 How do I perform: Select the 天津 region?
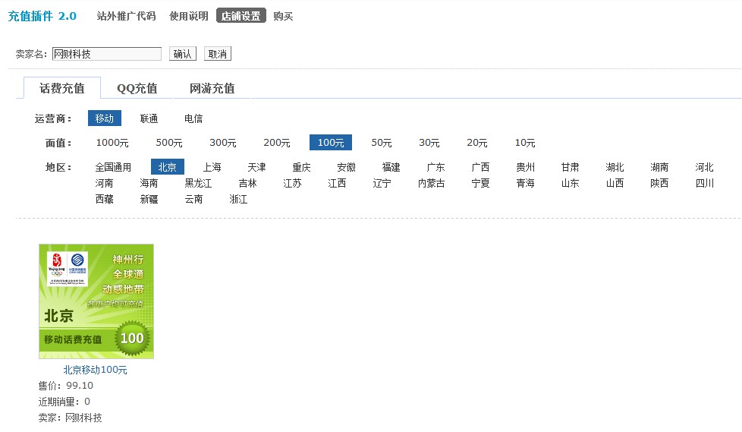257,167
